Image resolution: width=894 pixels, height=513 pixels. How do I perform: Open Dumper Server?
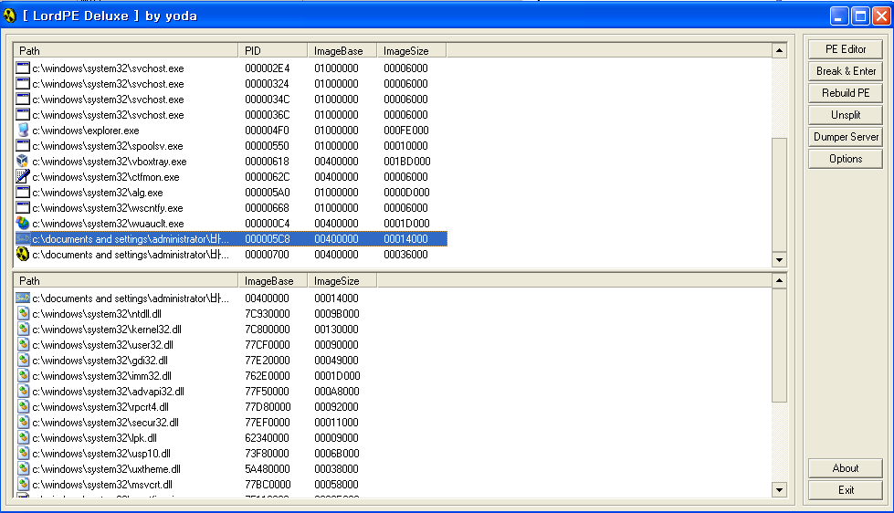coord(846,137)
